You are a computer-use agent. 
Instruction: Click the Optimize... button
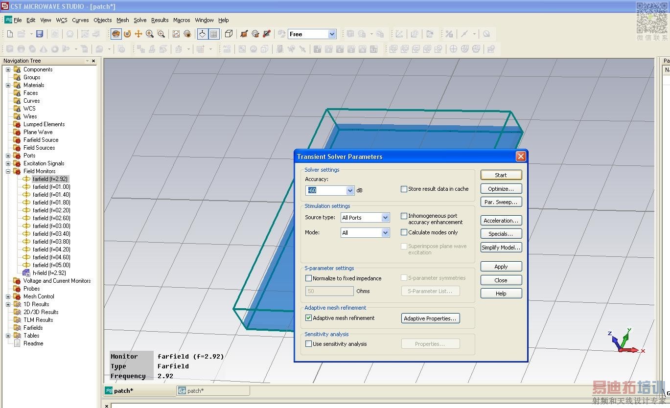point(501,189)
